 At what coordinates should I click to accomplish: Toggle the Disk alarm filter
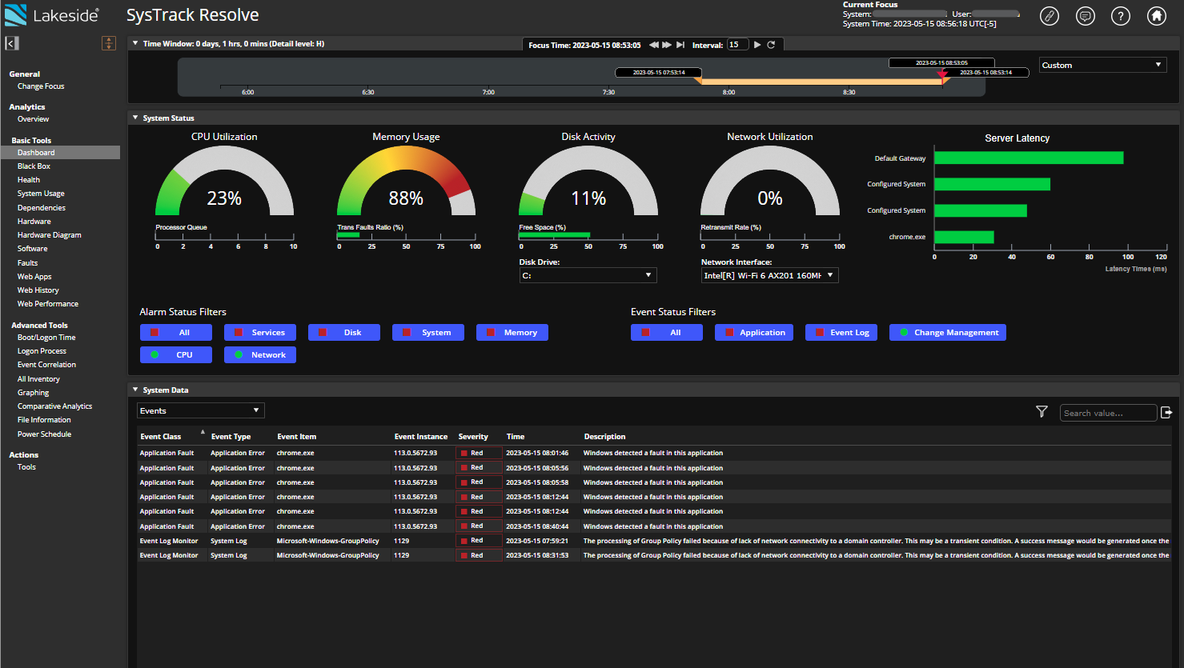pyautogui.click(x=344, y=333)
